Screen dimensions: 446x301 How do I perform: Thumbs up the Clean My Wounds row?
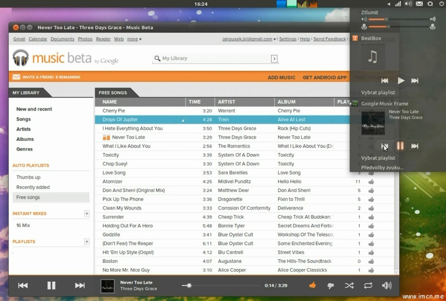pyautogui.click(x=371, y=208)
